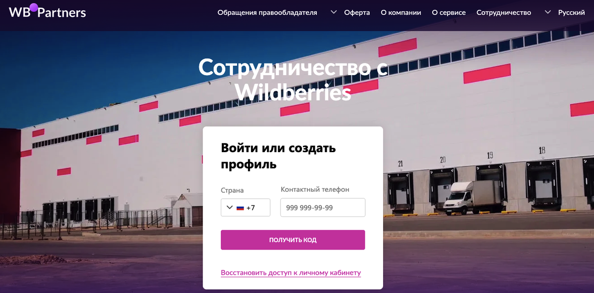Click the WB Partners logo
The image size is (594, 293).
(x=47, y=11)
